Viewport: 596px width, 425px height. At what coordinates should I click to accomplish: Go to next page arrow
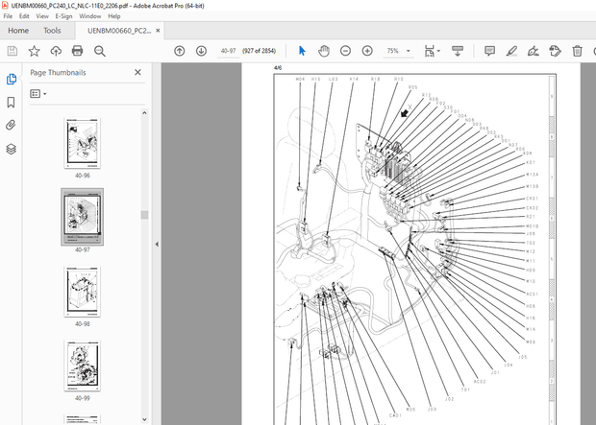point(201,51)
